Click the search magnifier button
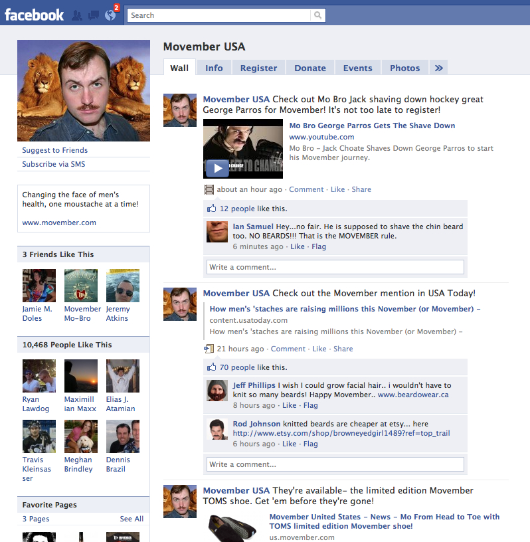Screen dimensions: 530x542 [317, 15]
